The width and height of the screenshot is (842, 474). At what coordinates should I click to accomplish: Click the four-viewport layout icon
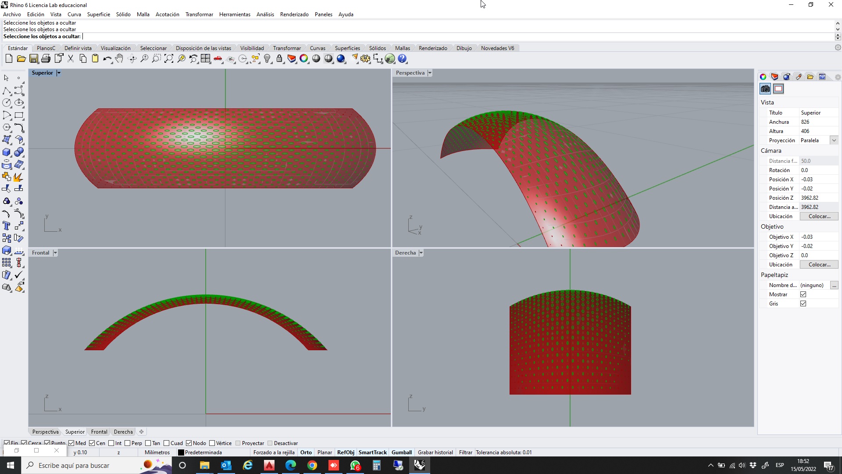coord(206,59)
